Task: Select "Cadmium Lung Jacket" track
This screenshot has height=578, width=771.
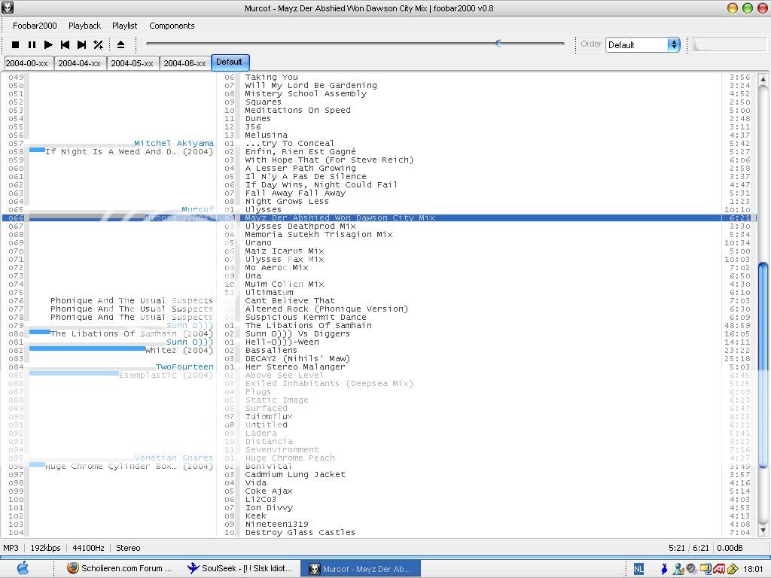Action: pyautogui.click(x=295, y=475)
